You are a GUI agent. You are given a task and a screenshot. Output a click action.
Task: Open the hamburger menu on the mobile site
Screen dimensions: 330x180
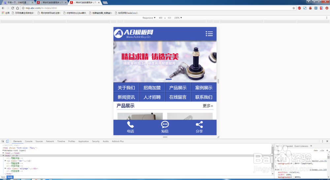pyautogui.click(x=209, y=34)
